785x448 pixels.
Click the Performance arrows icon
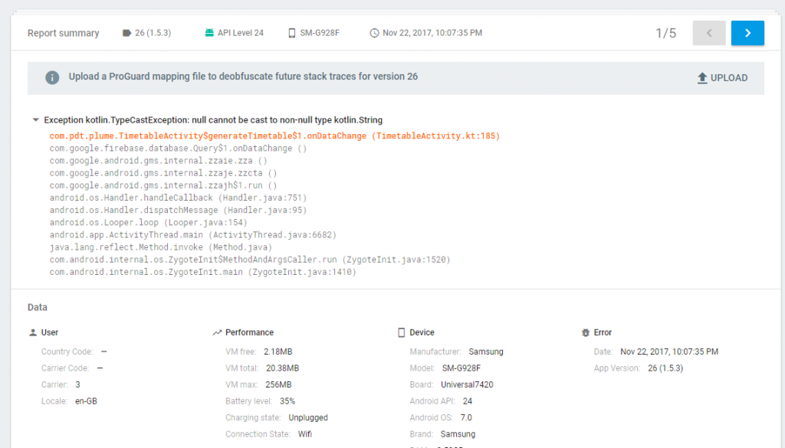pos(218,332)
